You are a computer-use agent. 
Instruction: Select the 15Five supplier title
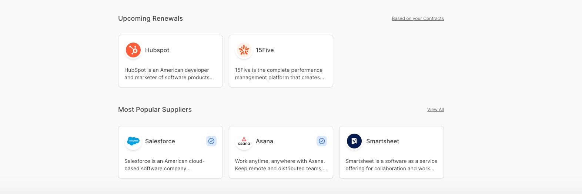tap(265, 50)
